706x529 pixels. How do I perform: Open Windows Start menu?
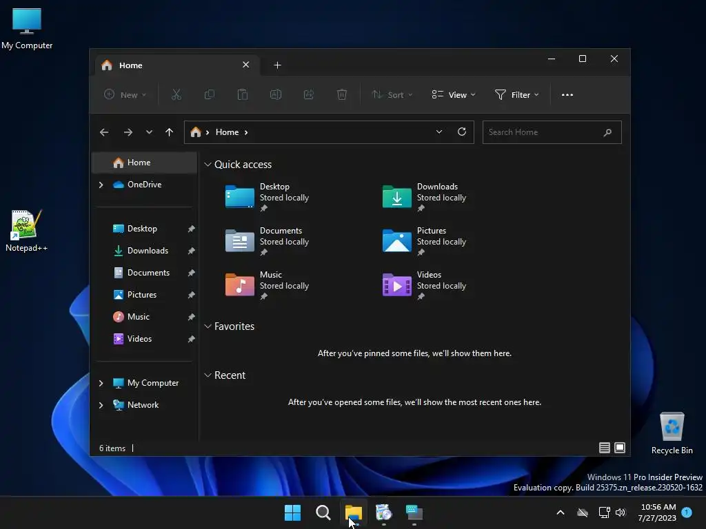tap(292, 512)
